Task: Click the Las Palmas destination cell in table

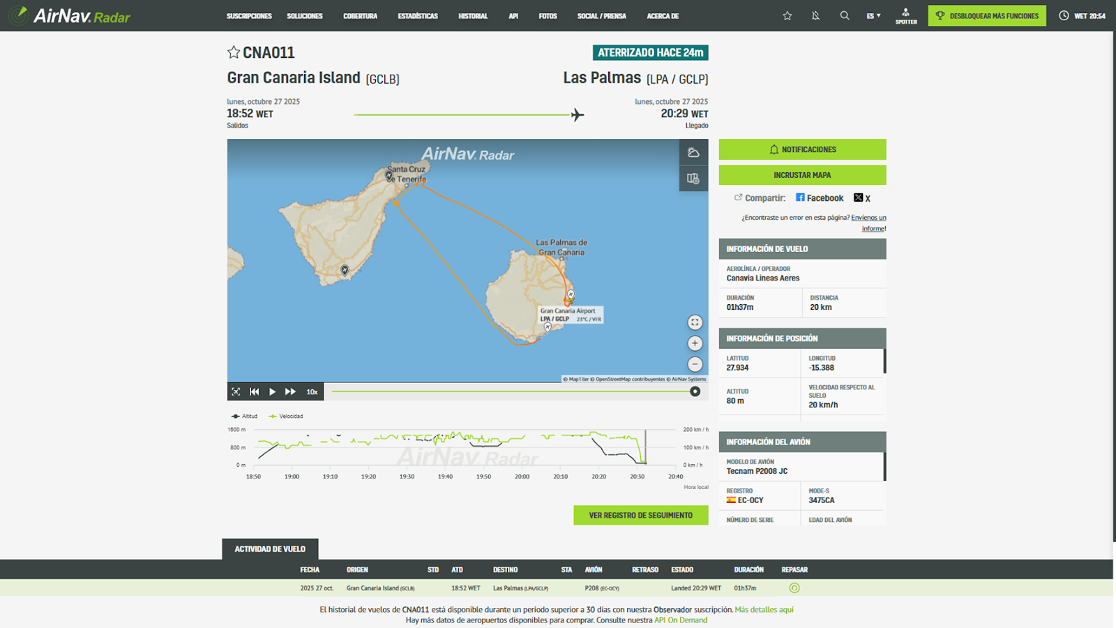Action: (520, 588)
